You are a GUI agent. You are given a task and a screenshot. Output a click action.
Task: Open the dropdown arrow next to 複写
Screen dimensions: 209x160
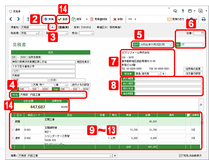point(87,19)
